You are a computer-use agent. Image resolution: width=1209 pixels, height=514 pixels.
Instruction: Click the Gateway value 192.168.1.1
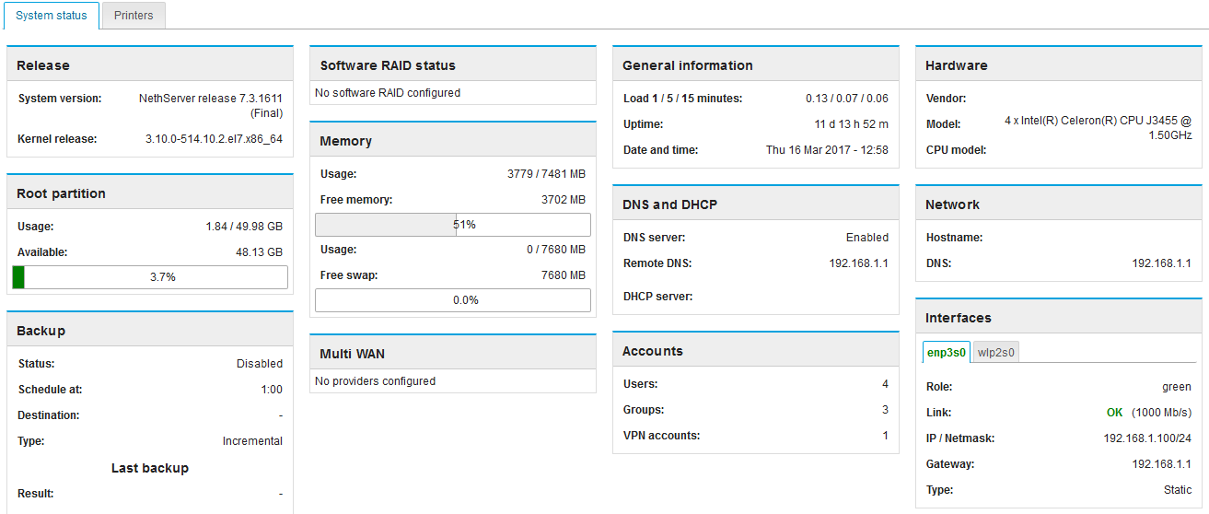[x=1162, y=464]
